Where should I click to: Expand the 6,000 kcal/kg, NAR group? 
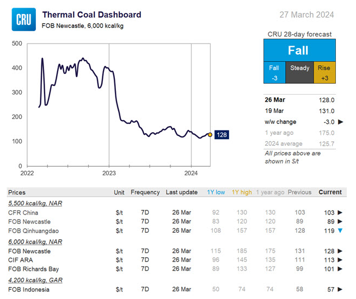coord(34,241)
